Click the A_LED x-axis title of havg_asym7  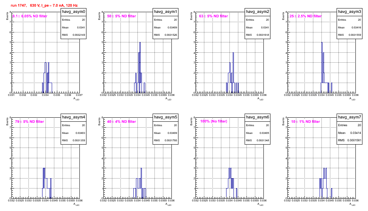click(352, 204)
